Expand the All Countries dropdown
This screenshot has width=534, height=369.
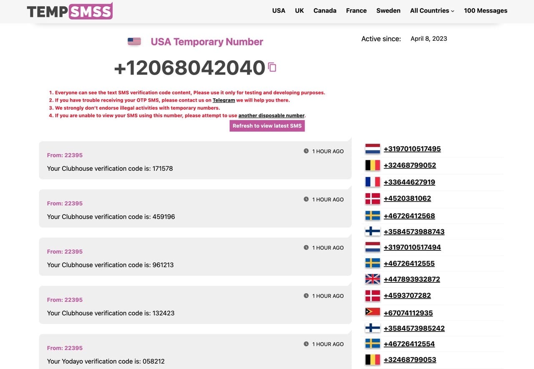click(432, 11)
